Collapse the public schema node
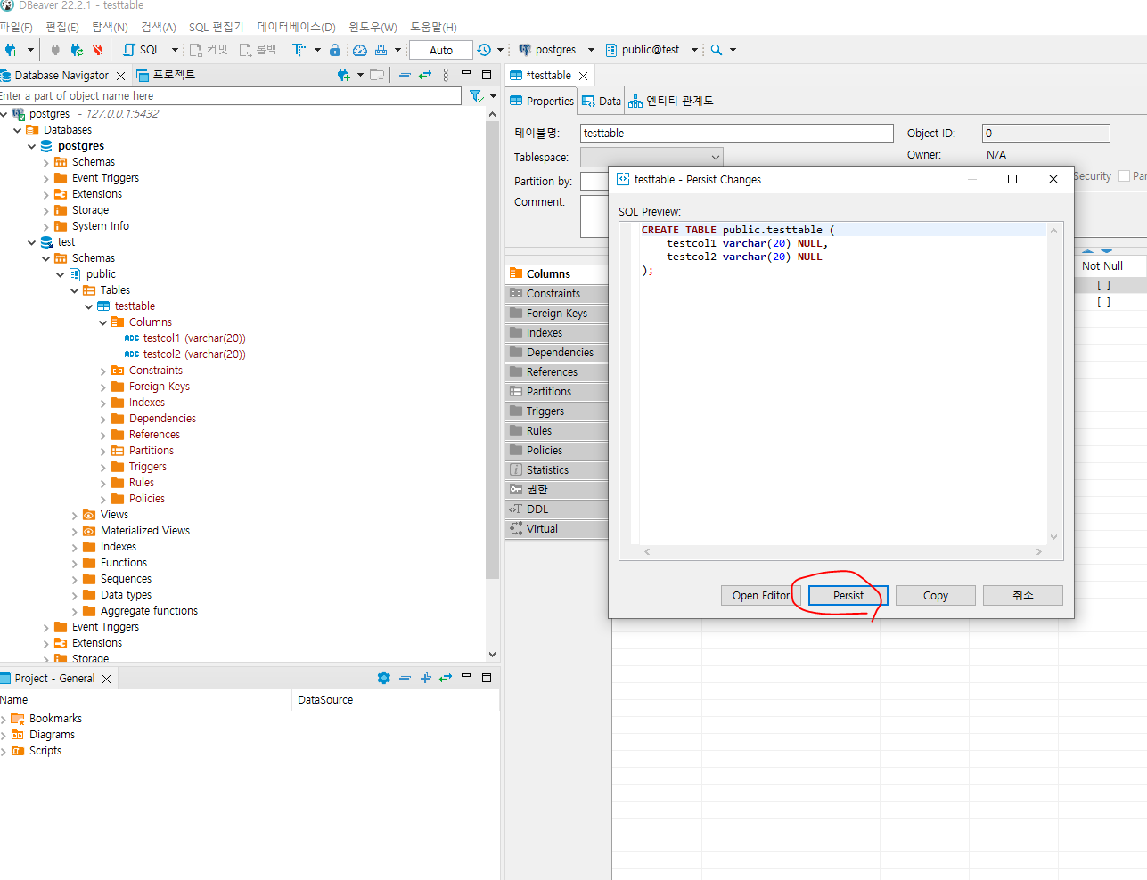This screenshot has width=1147, height=880. click(61, 274)
